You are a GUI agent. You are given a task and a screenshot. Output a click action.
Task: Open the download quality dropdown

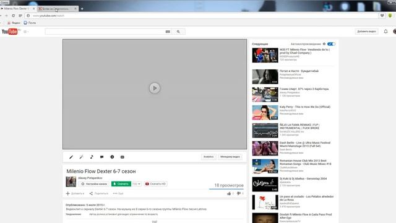136,184
